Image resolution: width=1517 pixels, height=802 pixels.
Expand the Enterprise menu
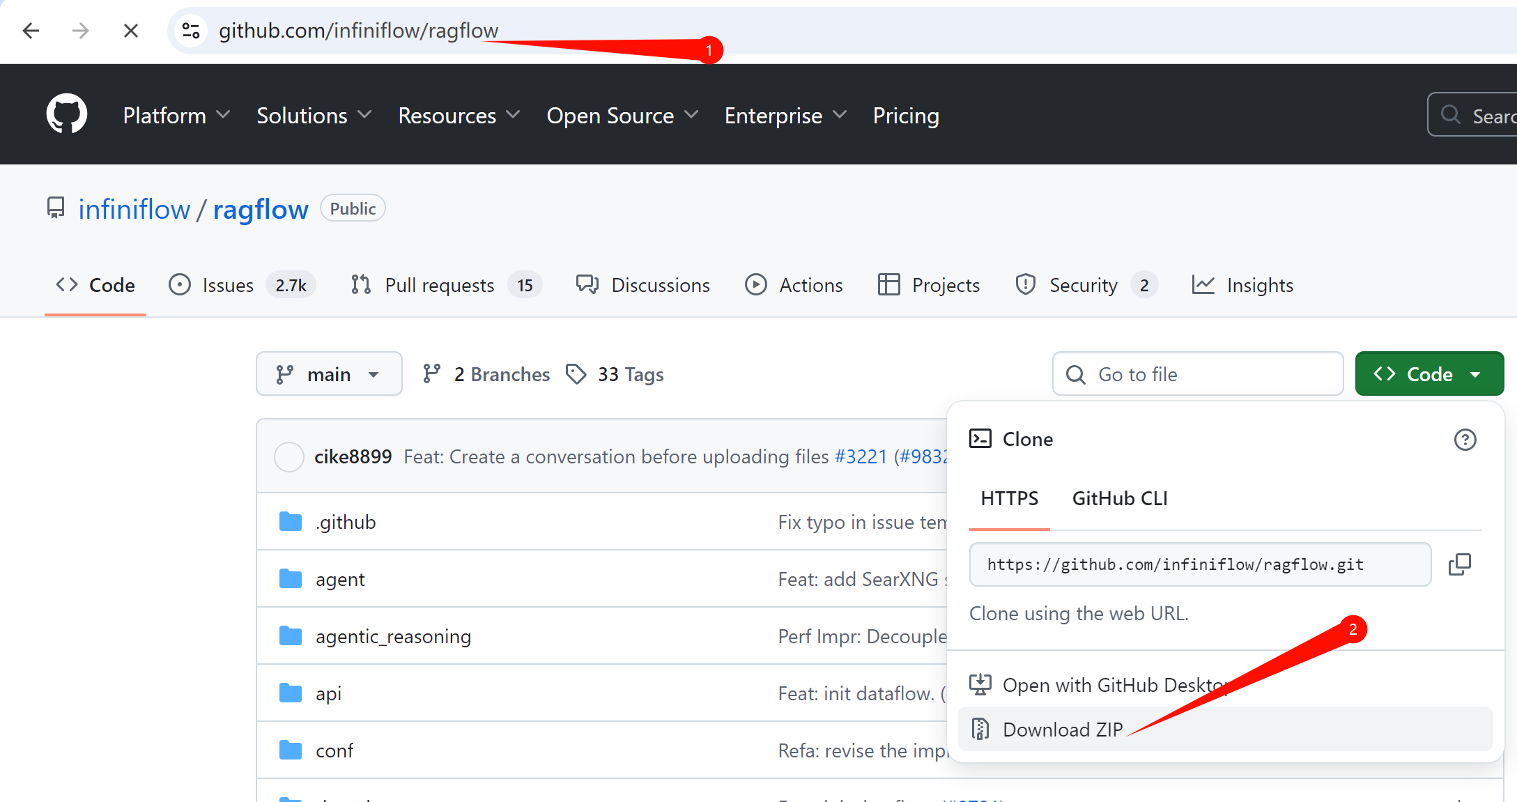tap(785, 116)
